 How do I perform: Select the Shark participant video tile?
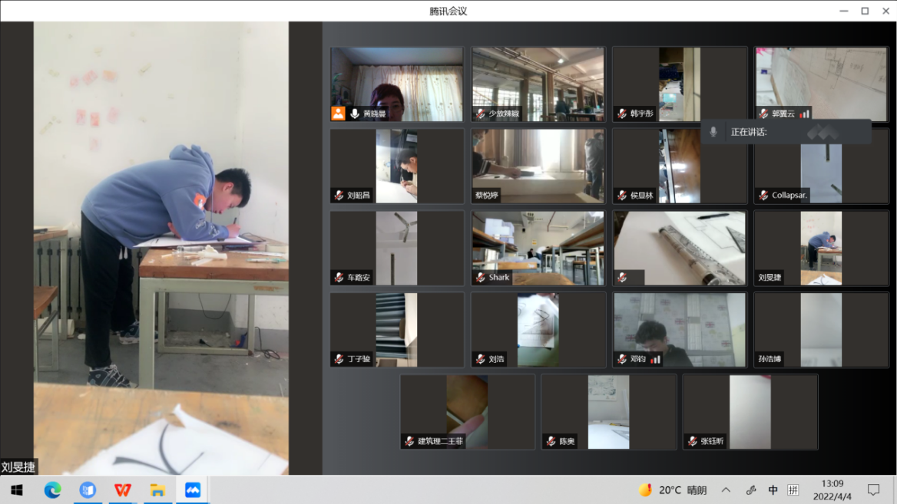pyautogui.click(x=538, y=248)
